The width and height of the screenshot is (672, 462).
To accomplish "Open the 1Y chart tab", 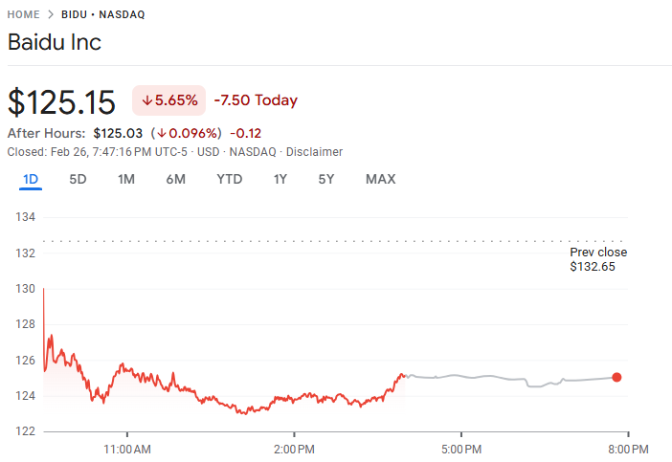I will coord(280,180).
